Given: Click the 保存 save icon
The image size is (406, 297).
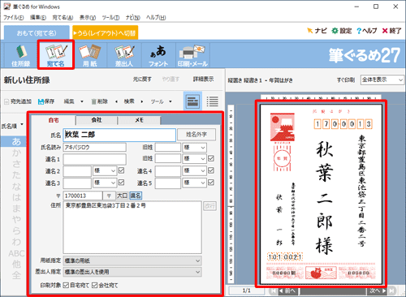Looking at the screenshot, I should (x=46, y=101).
